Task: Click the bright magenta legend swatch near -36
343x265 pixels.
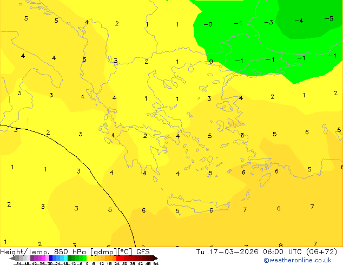Action: [x=43, y=258]
